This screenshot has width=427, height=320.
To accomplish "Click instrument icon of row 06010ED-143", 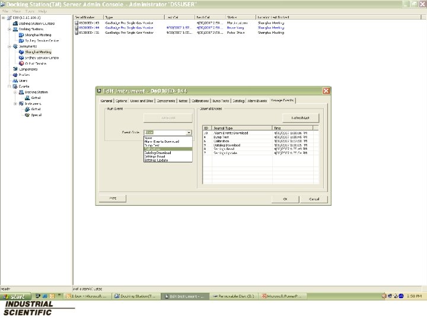I will click(x=77, y=23).
